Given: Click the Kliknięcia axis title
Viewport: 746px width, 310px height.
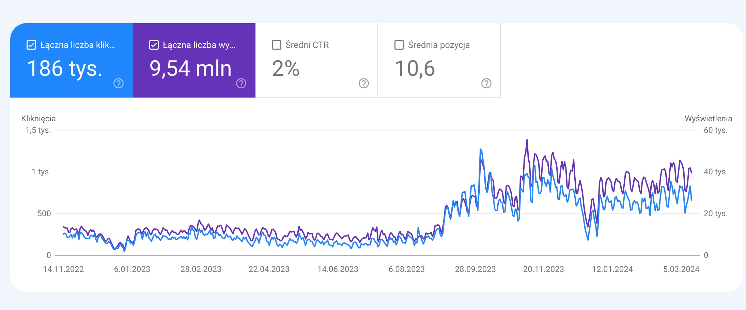Looking at the screenshot, I should 38,119.
